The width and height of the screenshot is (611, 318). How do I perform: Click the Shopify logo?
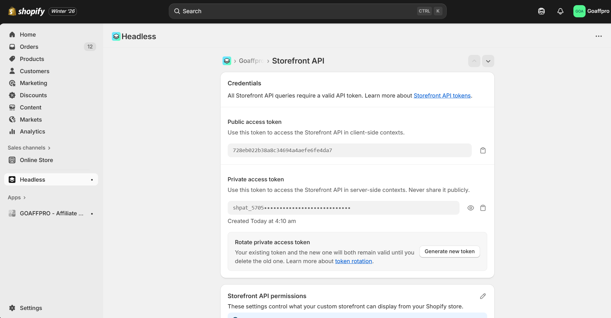click(27, 11)
